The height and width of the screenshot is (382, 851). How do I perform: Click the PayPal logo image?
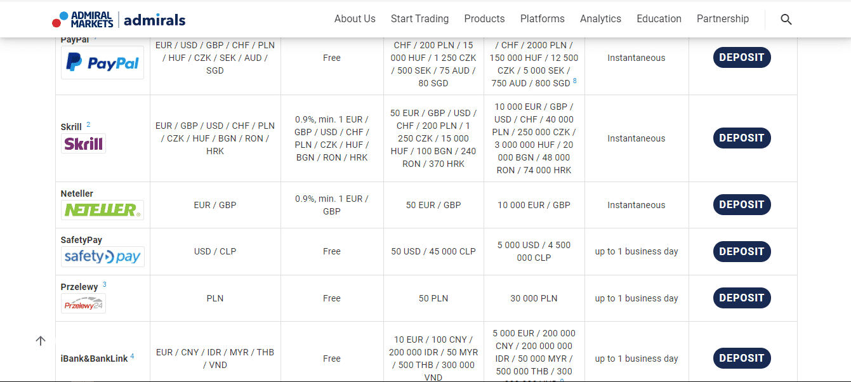(x=102, y=62)
